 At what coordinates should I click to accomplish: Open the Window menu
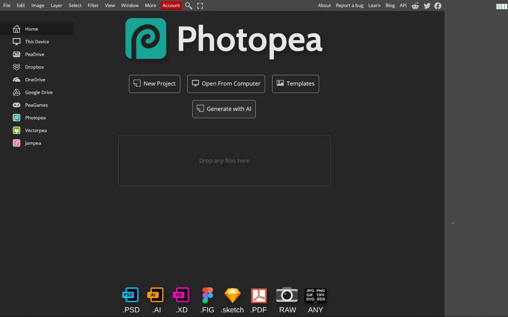click(130, 5)
